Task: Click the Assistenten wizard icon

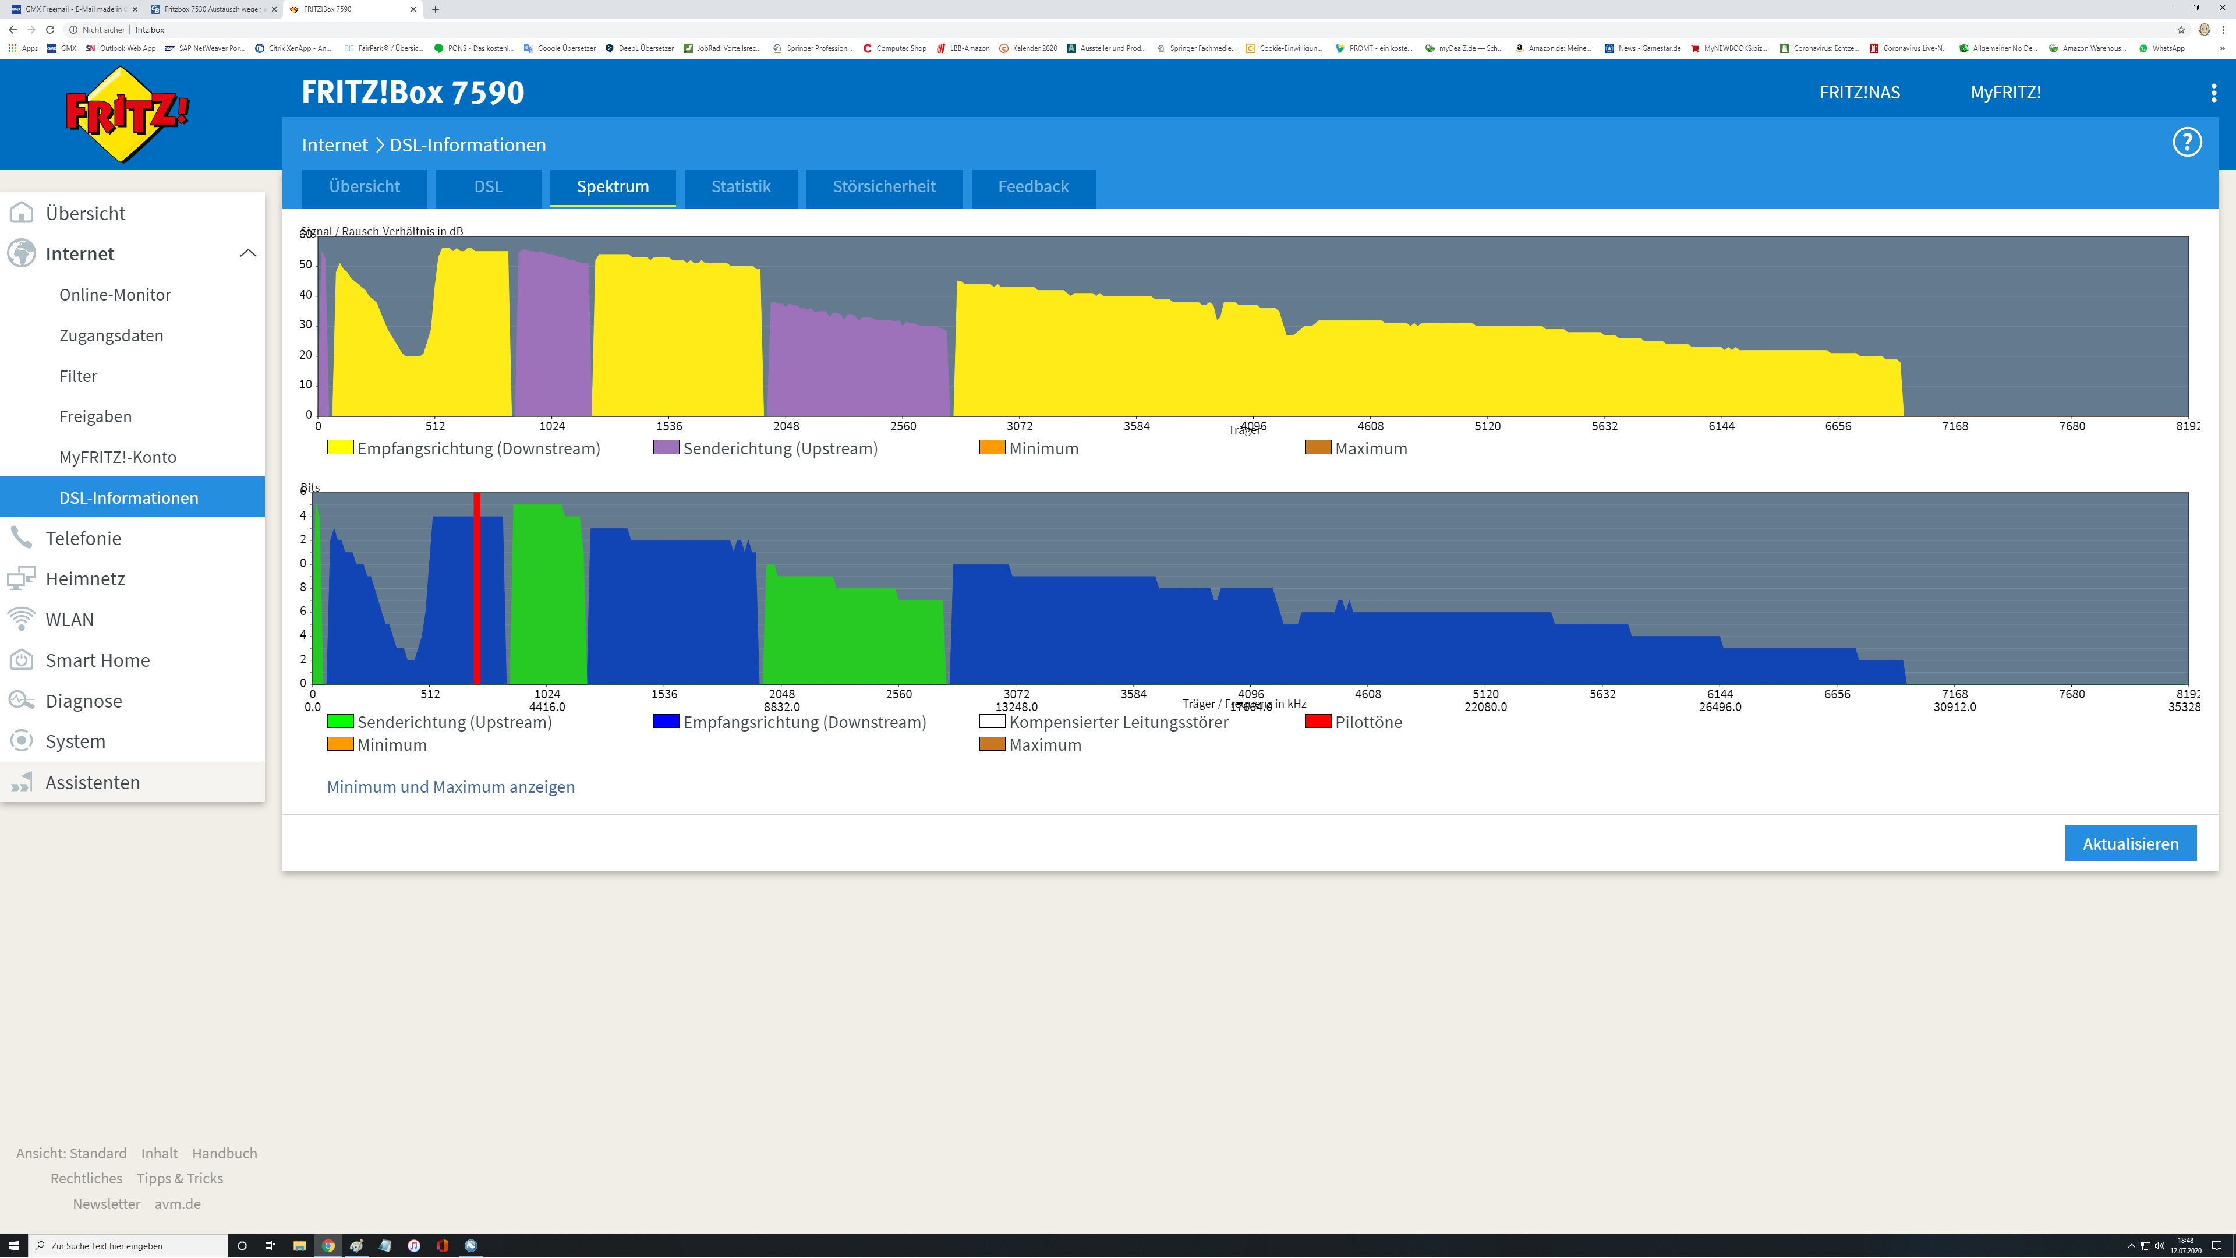Action: (x=22, y=782)
